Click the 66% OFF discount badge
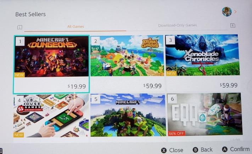This screenshot has height=154, width=252. click(x=177, y=133)
